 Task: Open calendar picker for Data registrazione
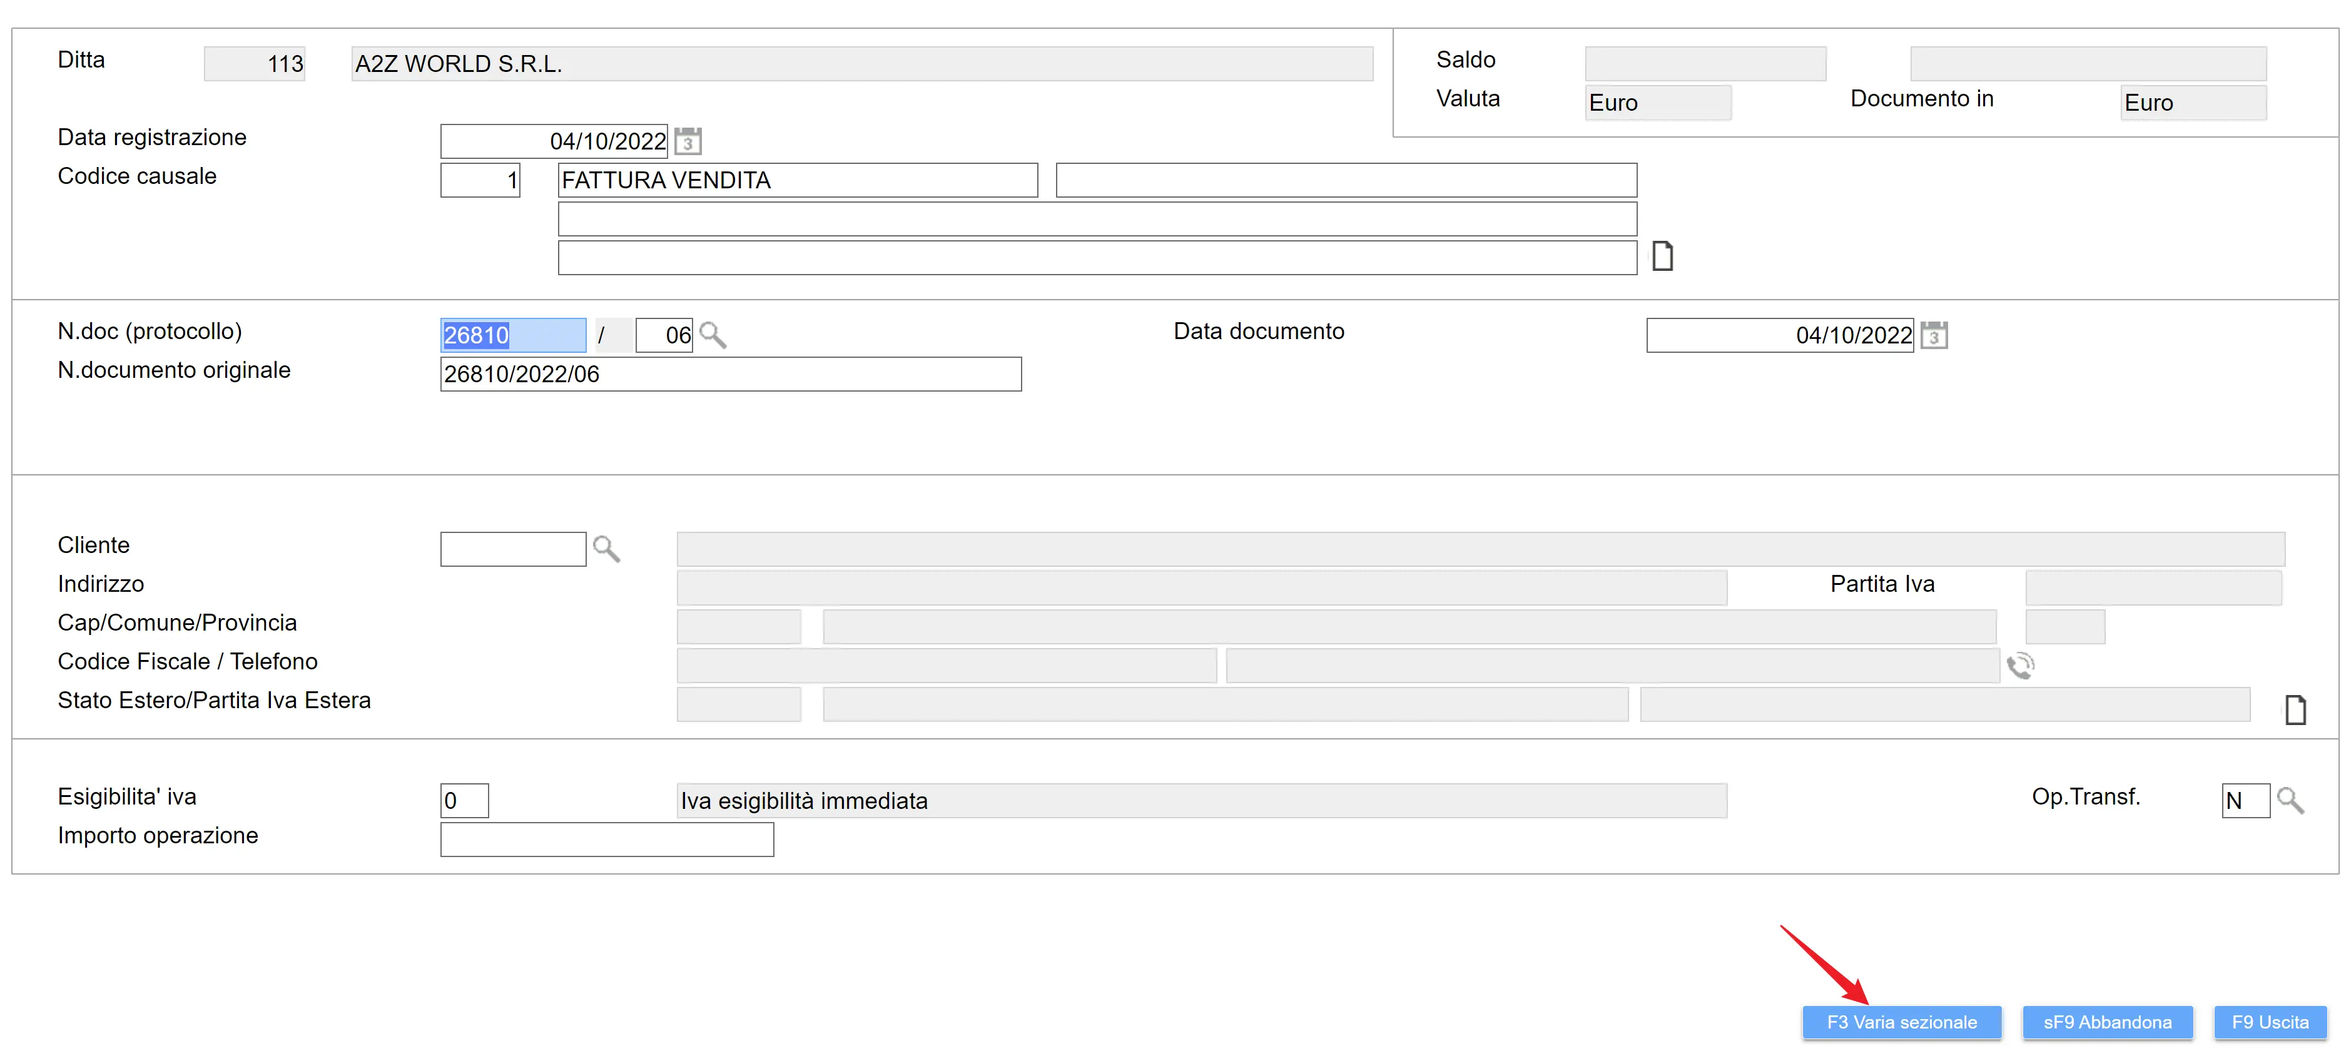pyautogui.click(x=688, y=141)
